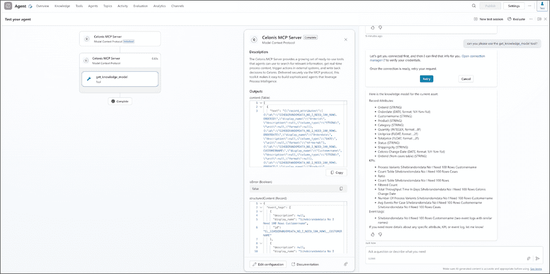
Task: Click the send message arrow icon
Action: point(537,258)
